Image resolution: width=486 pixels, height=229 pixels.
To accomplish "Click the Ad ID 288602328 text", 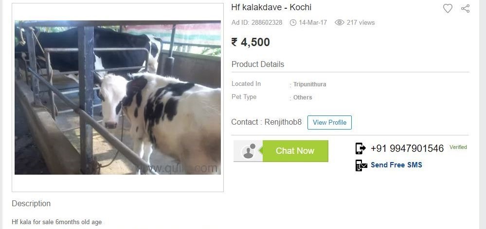I will (x=257, y=22).
